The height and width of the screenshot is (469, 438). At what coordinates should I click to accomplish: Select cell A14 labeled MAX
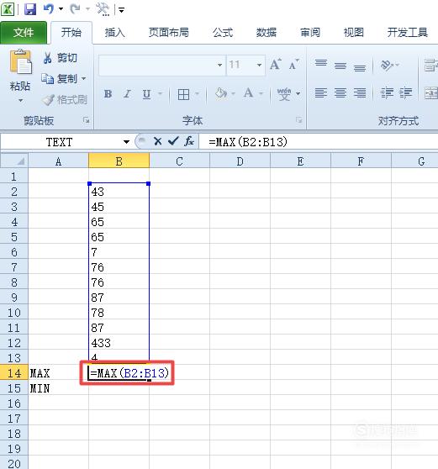click(58, 373)
